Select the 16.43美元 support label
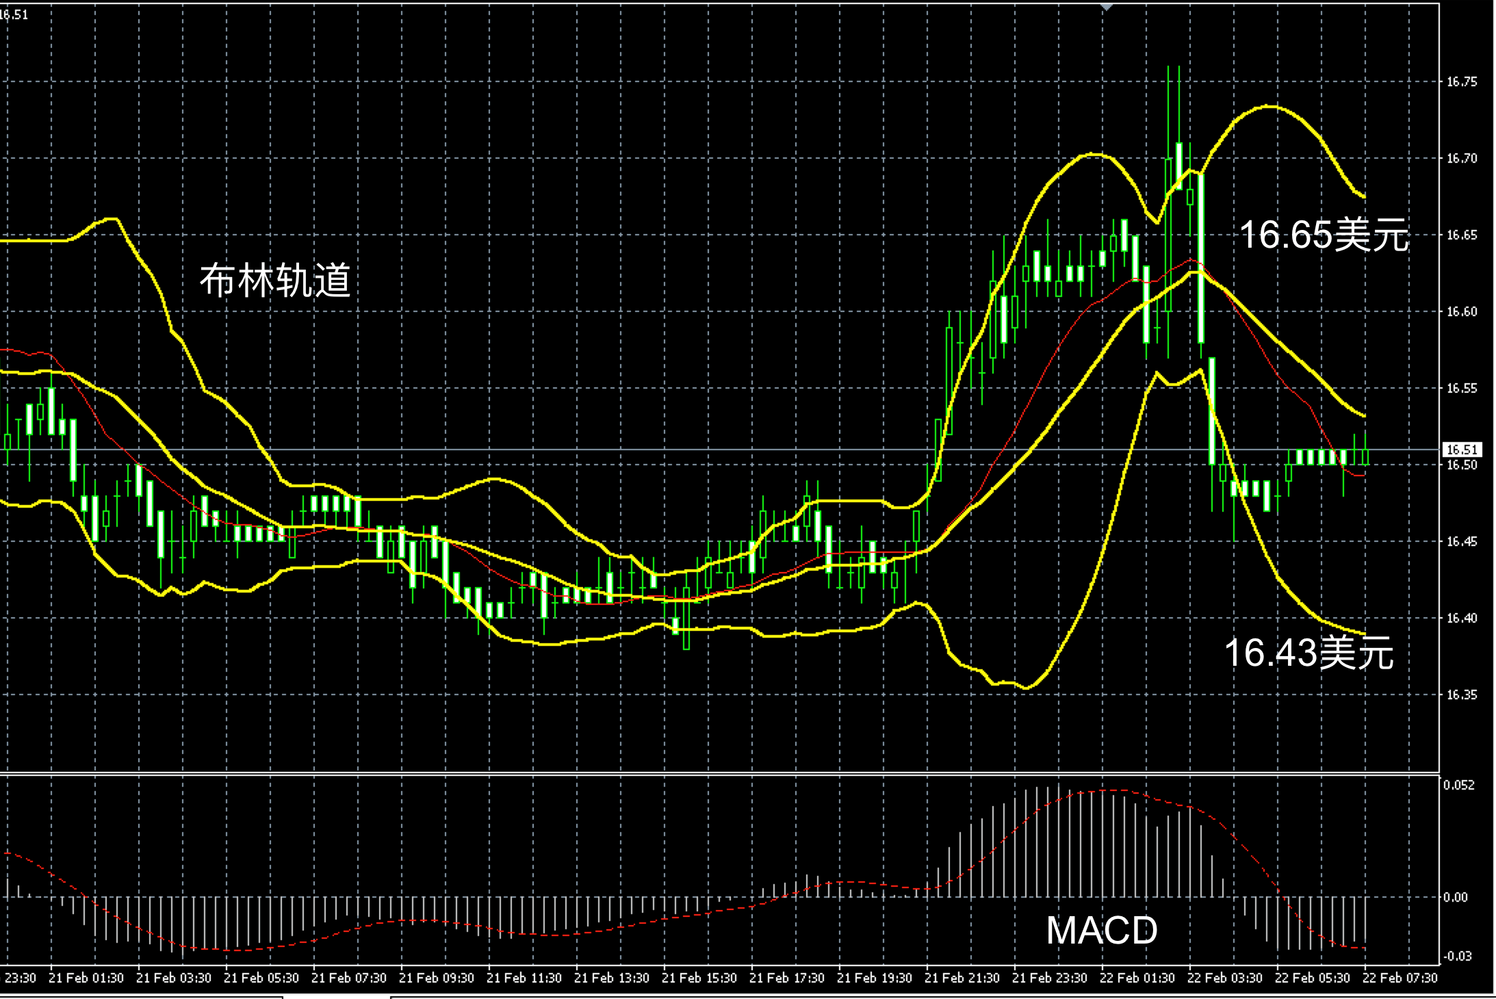The image size is (1496, 999). 1308,652
